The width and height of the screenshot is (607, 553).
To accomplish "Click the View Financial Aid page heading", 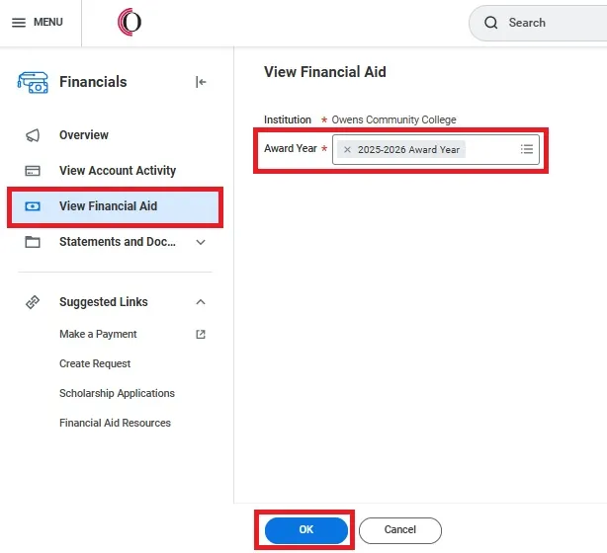I will pyautogui.click(x=325, y=72).
